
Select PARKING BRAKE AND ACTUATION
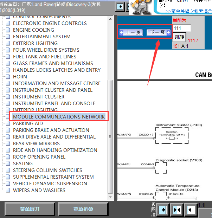pos(51,130)
